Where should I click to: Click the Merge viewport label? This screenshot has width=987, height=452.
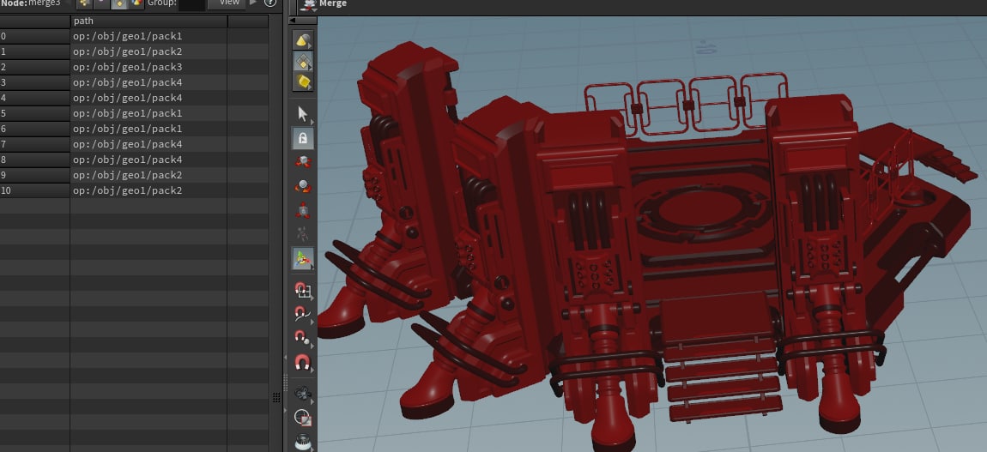[x=333, y=3]
